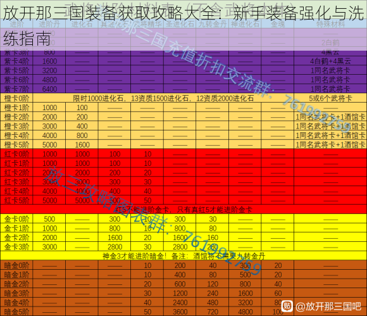Select the 720 value in 暗金5阶 row
The image size is (367, 316).
(213, 312)
